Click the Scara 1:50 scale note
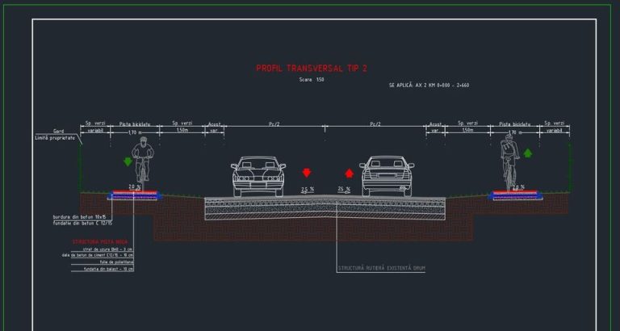The width and height of the screenshot is (620, 331). click(x=312, y=79)
